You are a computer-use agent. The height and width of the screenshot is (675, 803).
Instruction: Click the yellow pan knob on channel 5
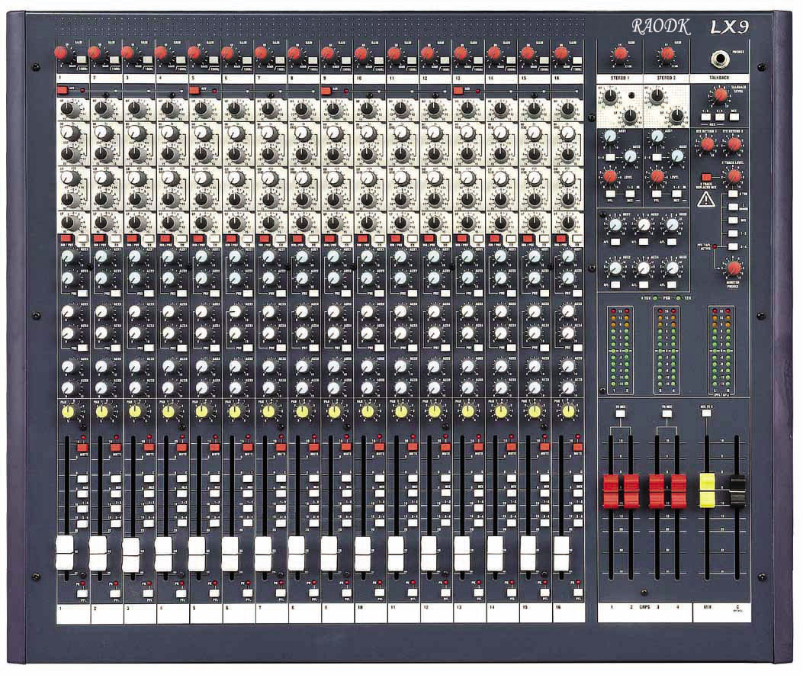pos(201,412)
